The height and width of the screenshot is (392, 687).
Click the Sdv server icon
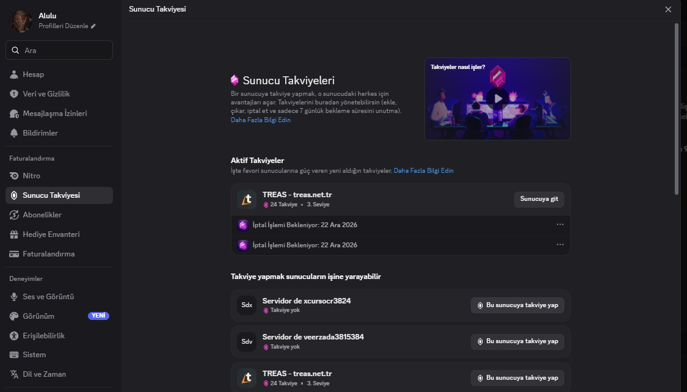coord(247,342)
